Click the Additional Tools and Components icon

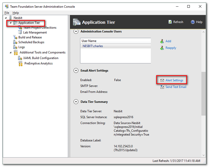coord(16,52)
